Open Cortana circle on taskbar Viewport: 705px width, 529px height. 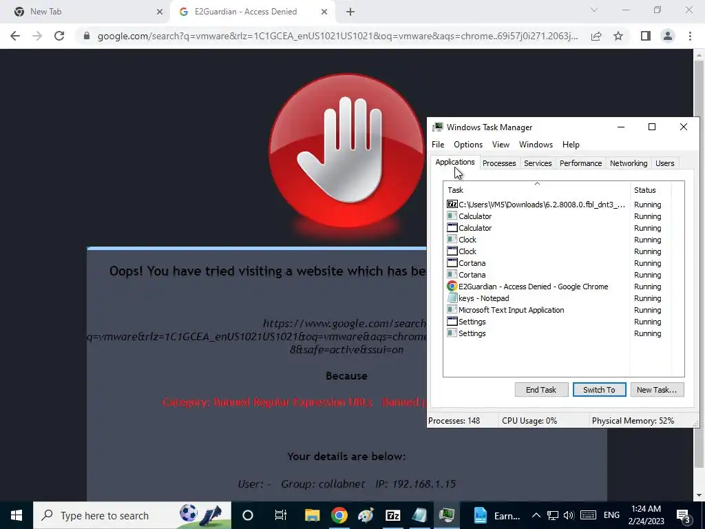248,515
